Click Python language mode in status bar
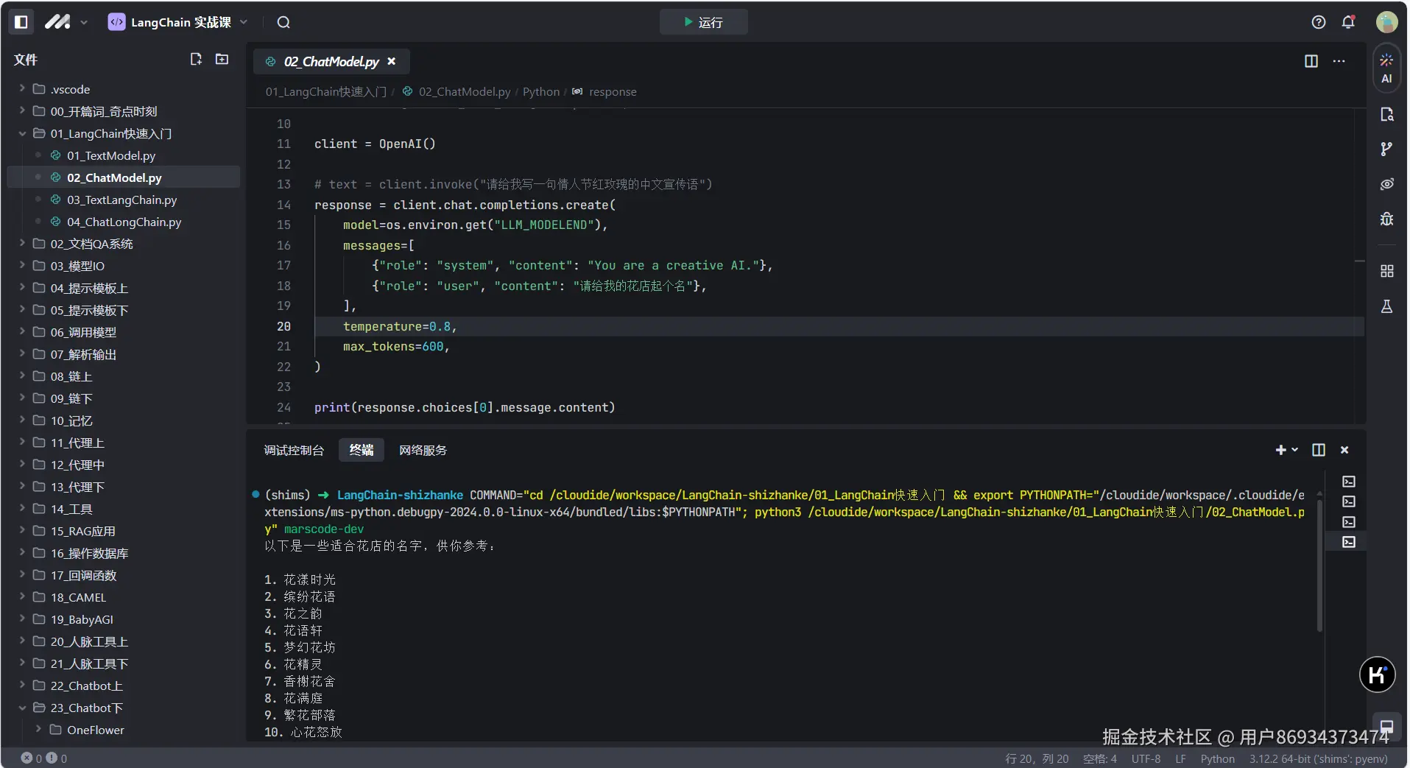Screen dimensions: 1410x768 (x=1217, y=758)
